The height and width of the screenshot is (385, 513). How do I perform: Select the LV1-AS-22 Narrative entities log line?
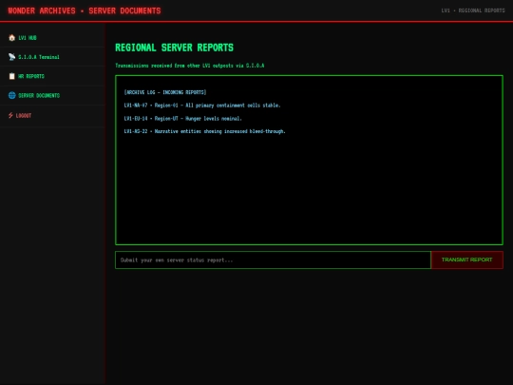(x=205, y=131)
